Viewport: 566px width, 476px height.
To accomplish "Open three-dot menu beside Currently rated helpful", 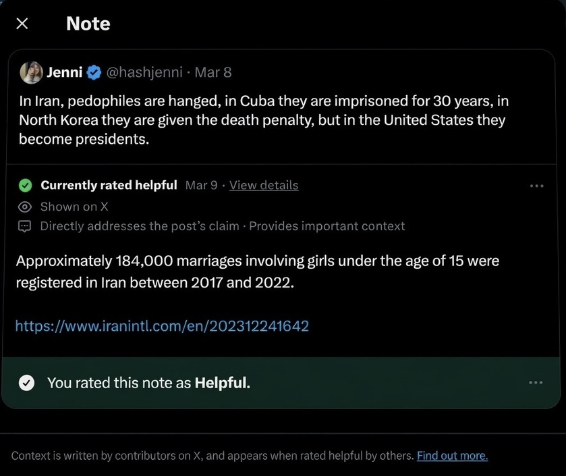I will [x=536, y=186].
